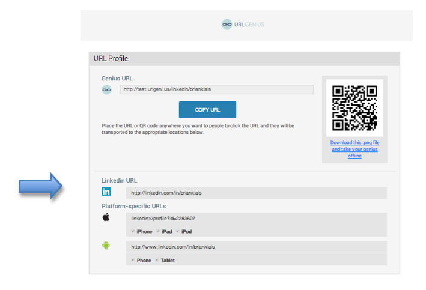The height and width of the screenshot is (290, 426).
Task: Click the QR code image
Action: tap(354, 108)
